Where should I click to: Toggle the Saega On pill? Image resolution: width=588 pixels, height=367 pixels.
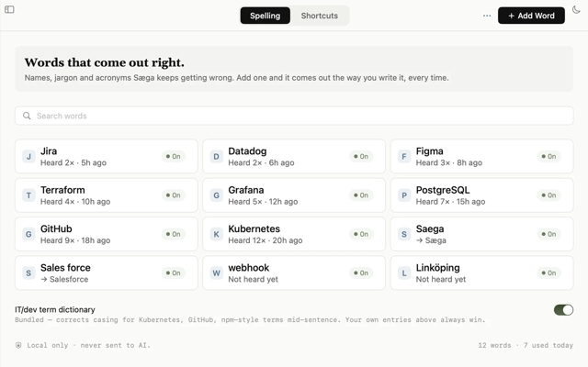click(x=548, y=235)
